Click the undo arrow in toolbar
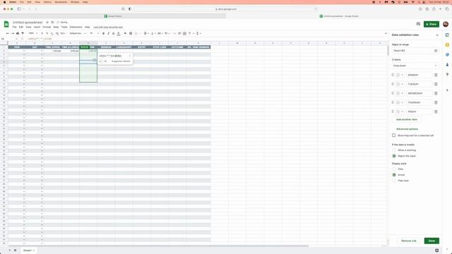 [8, 33]
